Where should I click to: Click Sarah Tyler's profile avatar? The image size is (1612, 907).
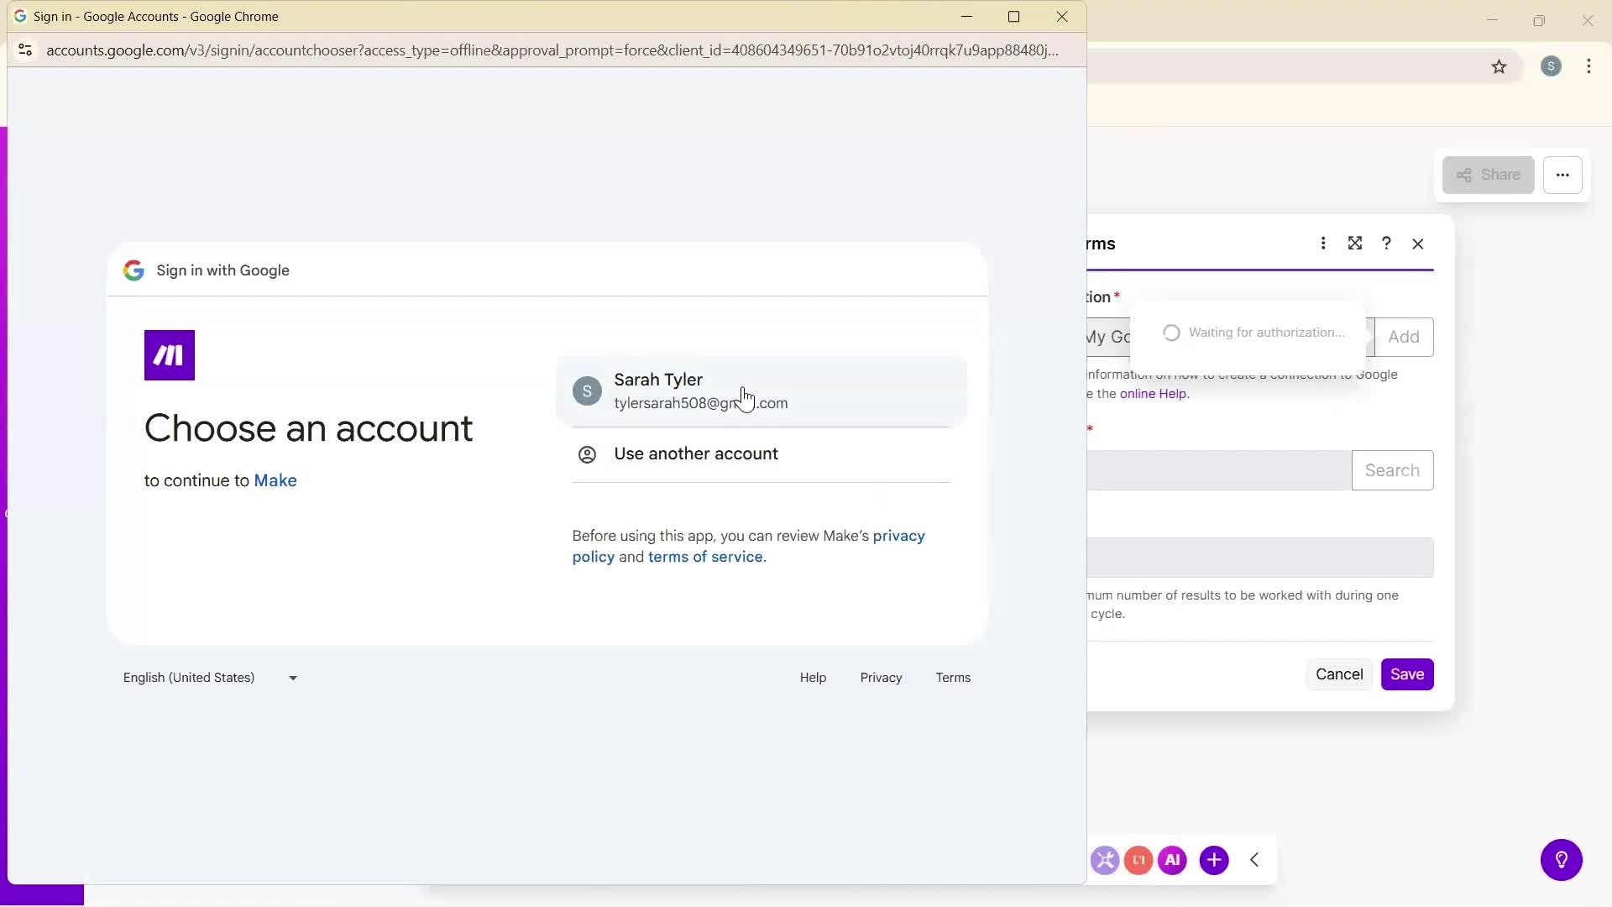(587, 391)
